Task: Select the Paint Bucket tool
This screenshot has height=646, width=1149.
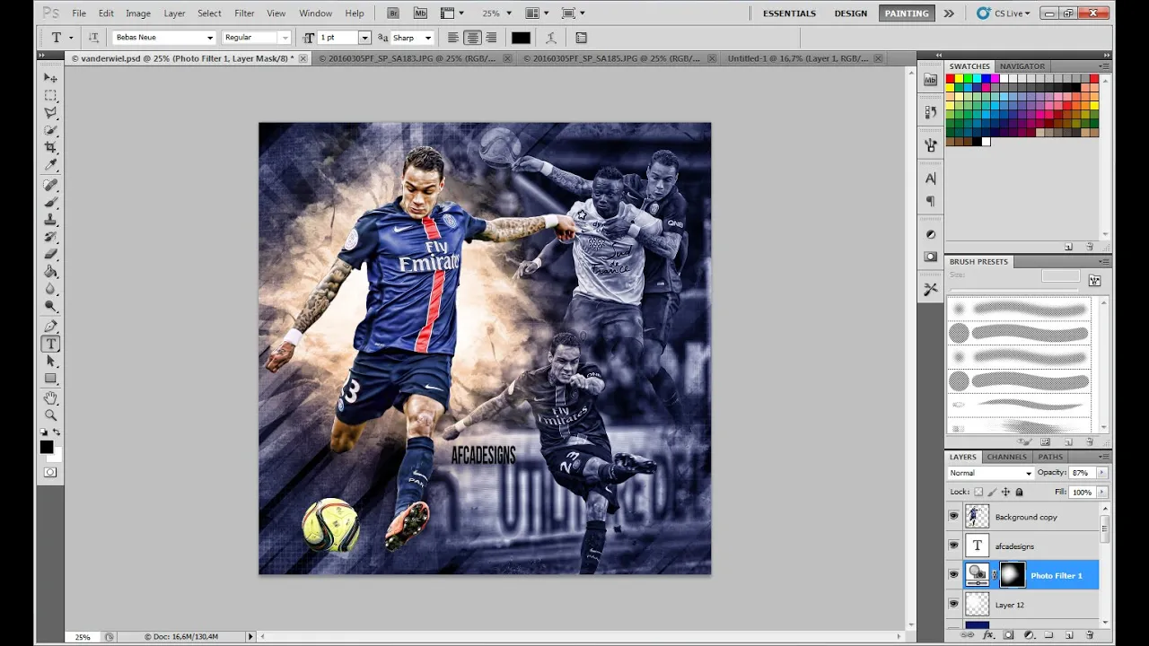Action: [x=50, y=272]
